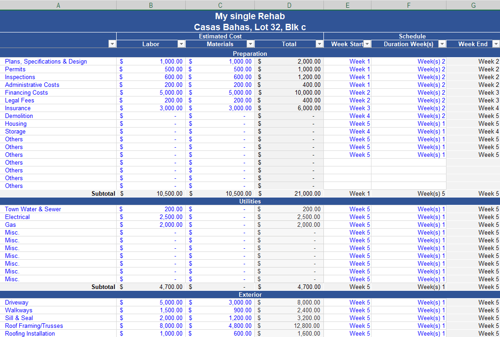Click the Utilities section header bar

250,201
